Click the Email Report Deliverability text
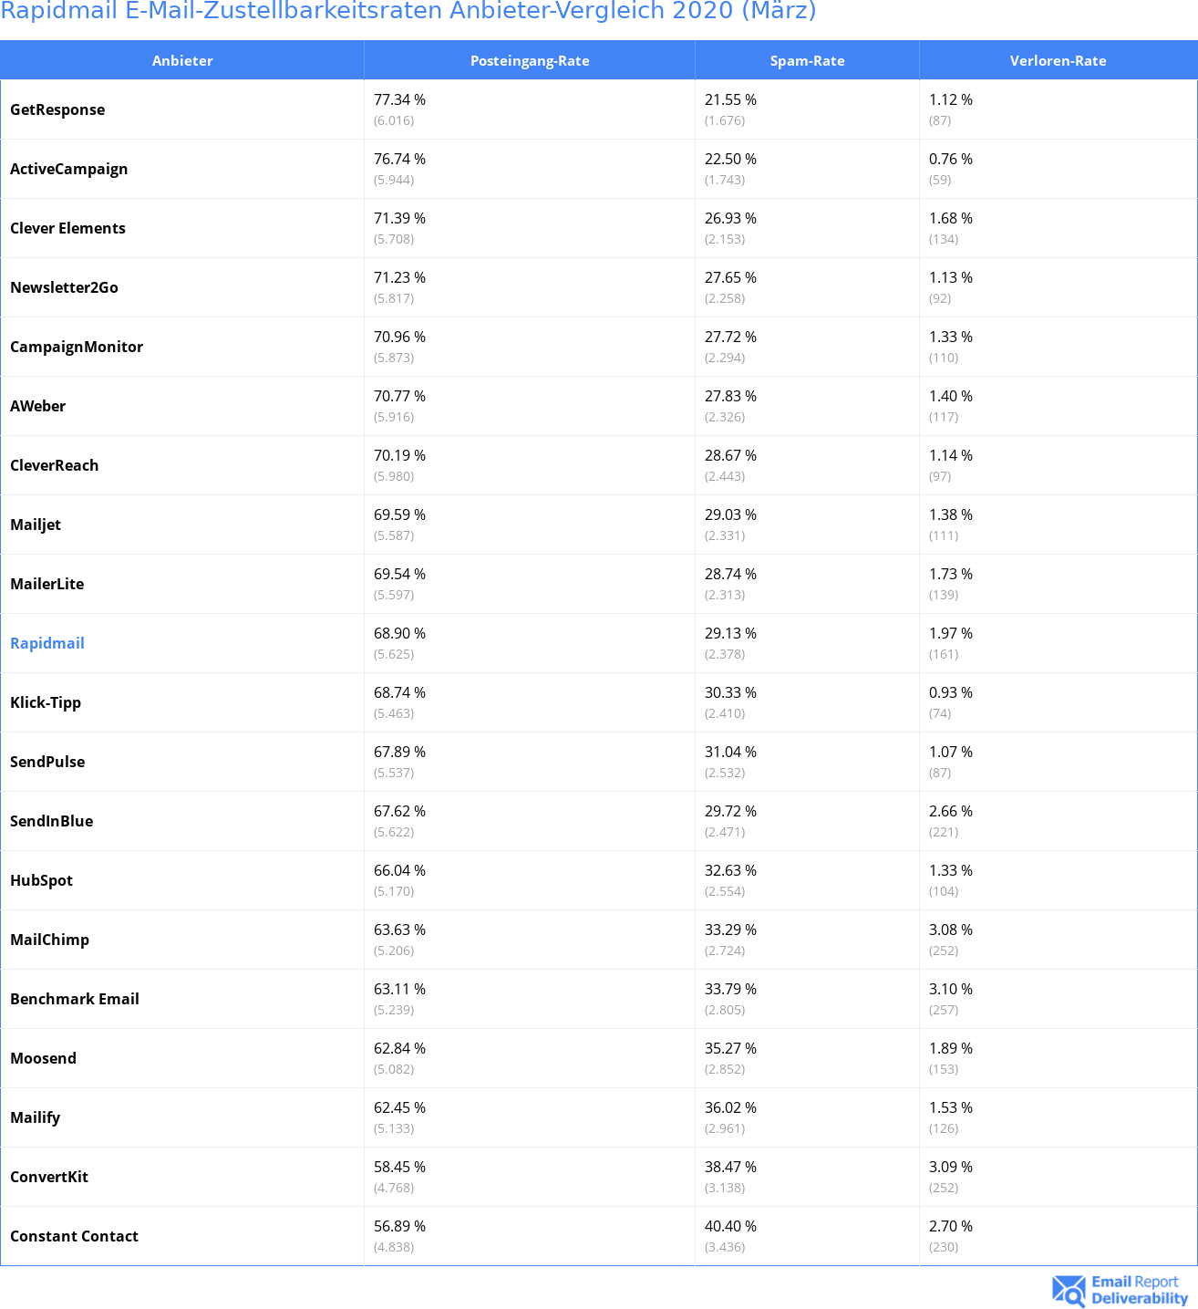 coord(1139,1290)
